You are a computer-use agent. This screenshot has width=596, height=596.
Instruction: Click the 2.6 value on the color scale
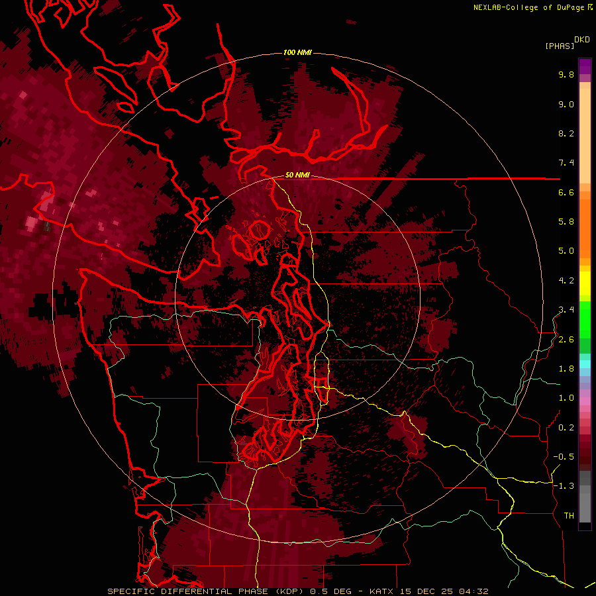(566, 340)
